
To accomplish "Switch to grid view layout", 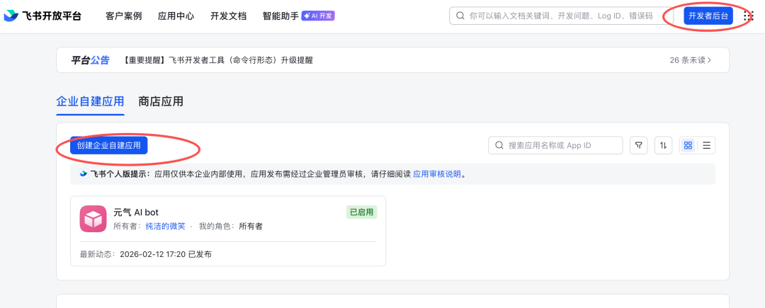I will pyautogui.click(x=688, y=145).
